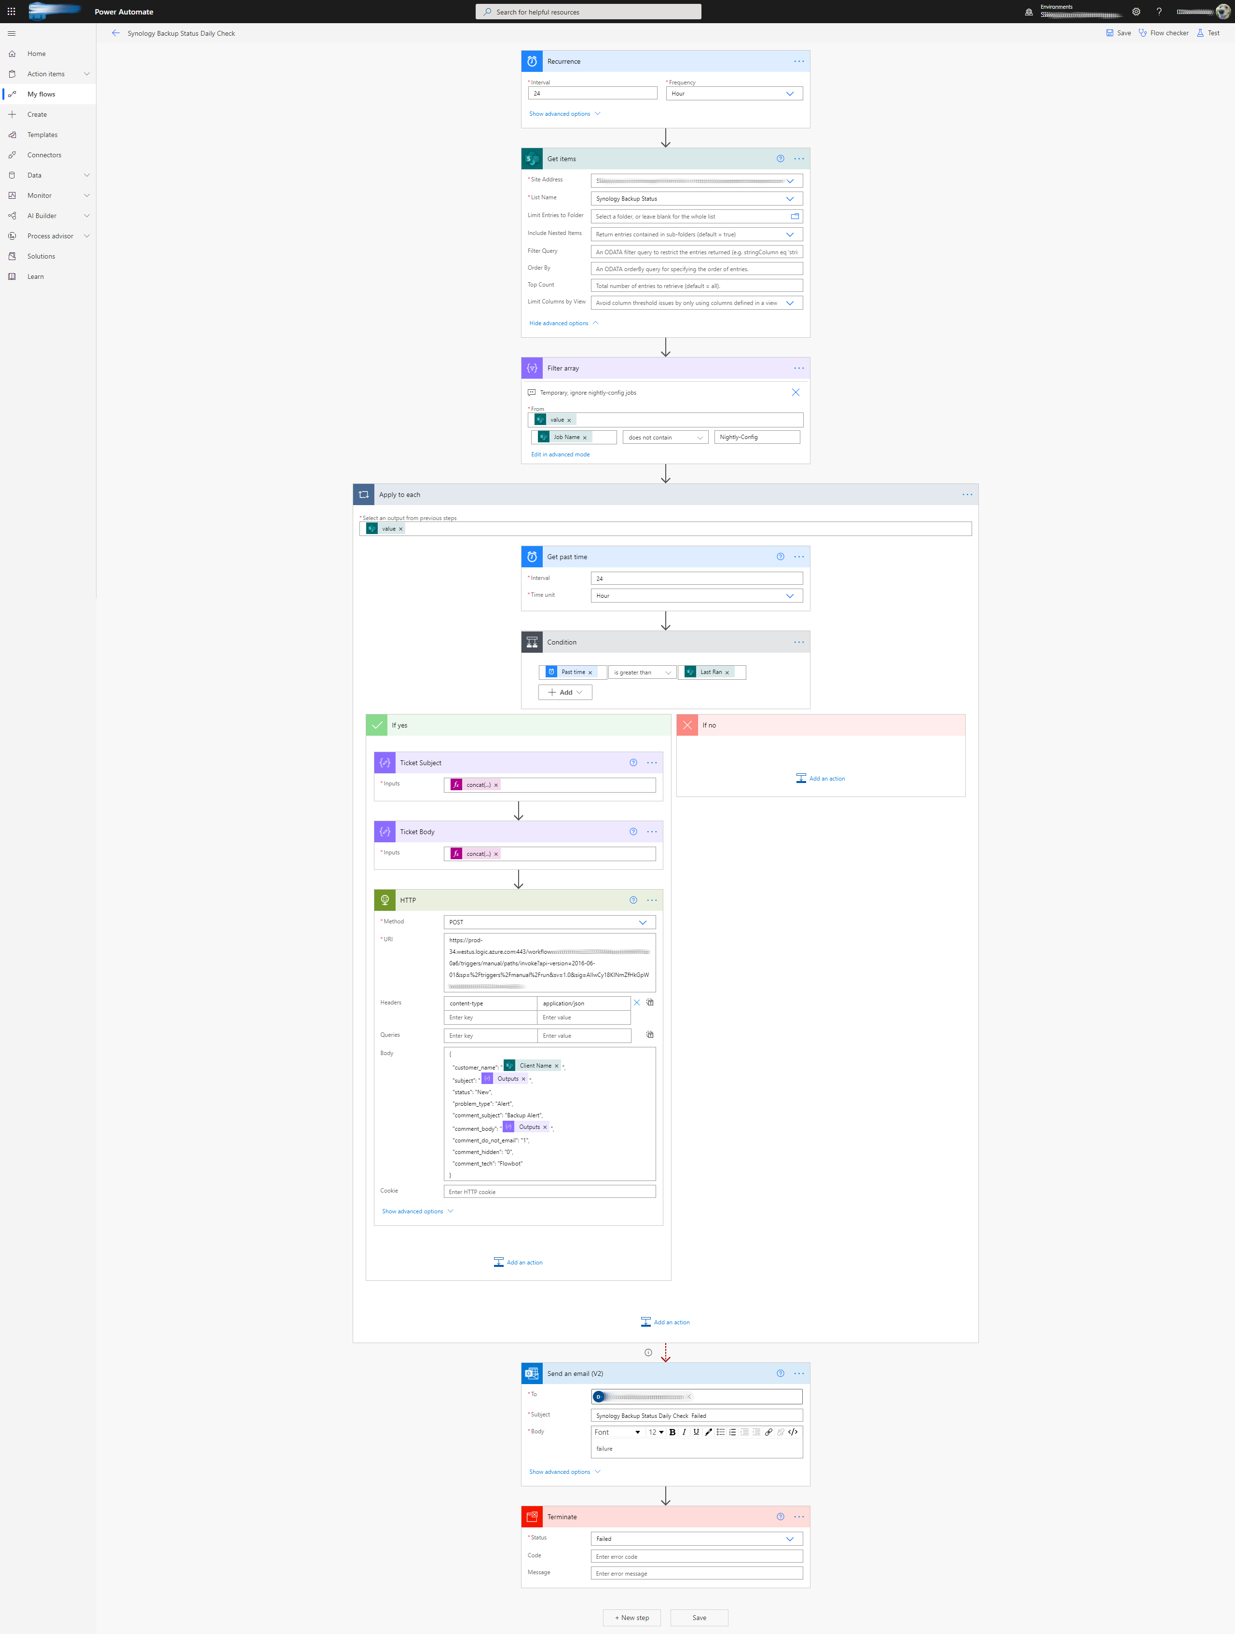Viewport: 1235px width, 1634px height.
Task: Insert a hyperlink in the email Body
Action: [x=769, y=1432]
